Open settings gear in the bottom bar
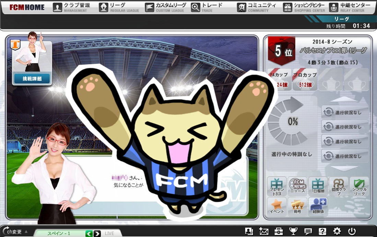 tap(337, 231)
